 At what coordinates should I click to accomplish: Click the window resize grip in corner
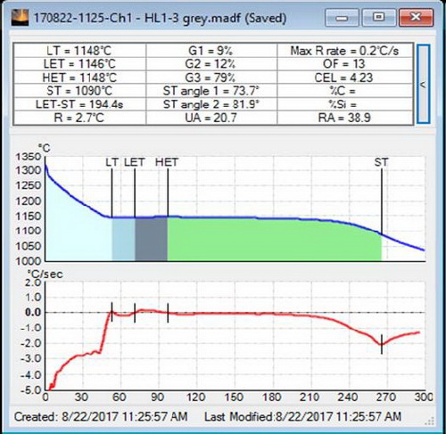[x=429, y=421]
